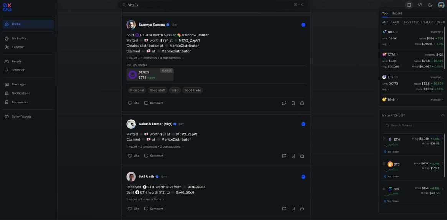Click the "Nice one!" quick reply button

tap(137, 90)
